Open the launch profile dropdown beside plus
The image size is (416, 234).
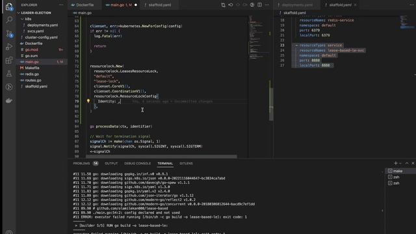point(400,163)
